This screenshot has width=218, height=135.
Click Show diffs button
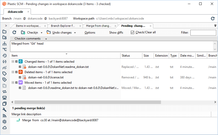tap(116, 33)
